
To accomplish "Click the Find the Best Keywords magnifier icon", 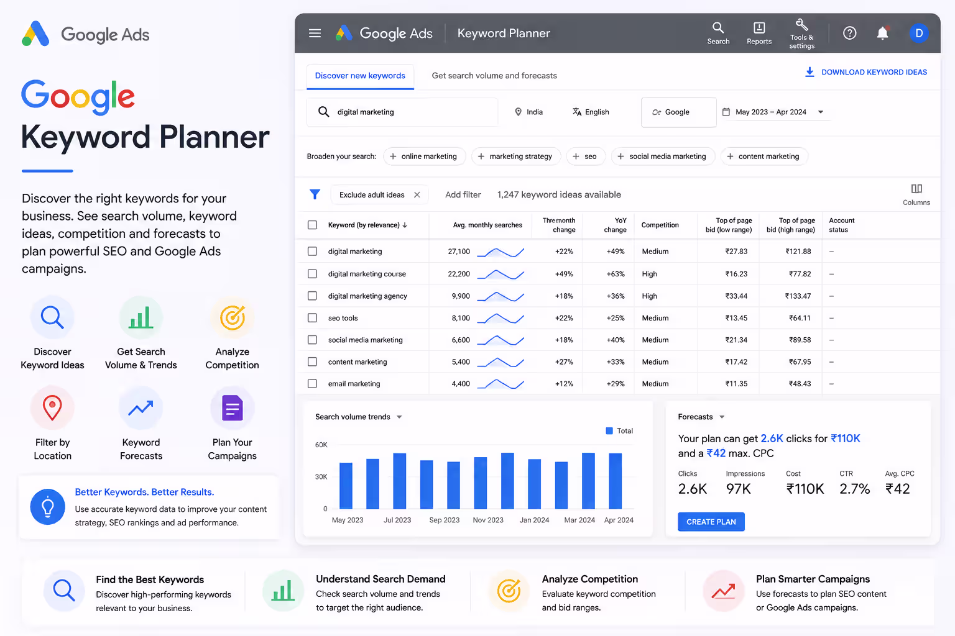I will coord(64,591).
